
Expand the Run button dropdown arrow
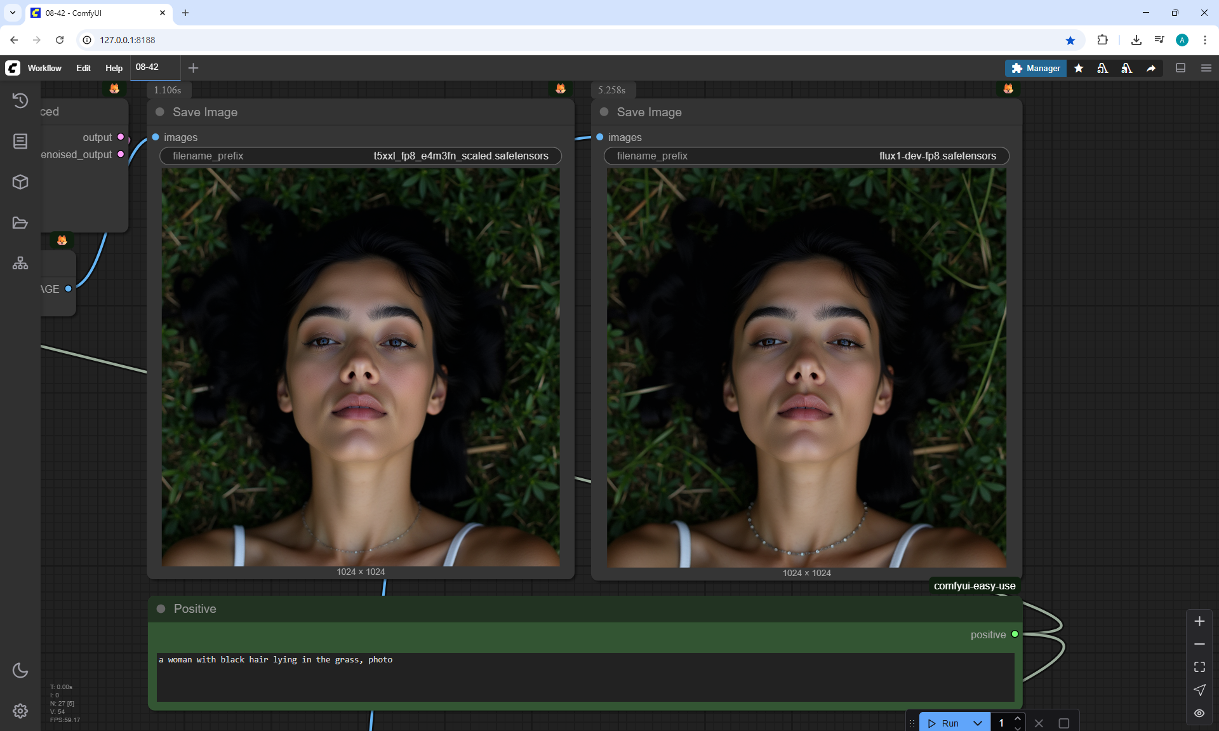click(x=978, y=723)
